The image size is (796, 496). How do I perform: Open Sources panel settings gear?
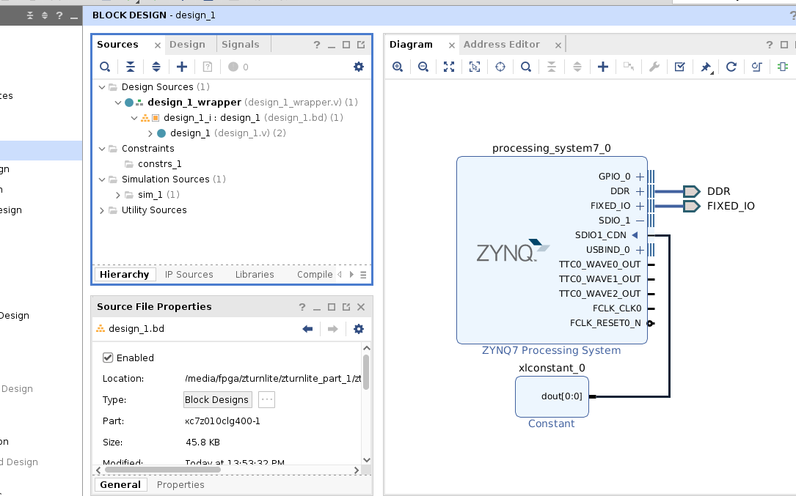click(x=359, y=67)
